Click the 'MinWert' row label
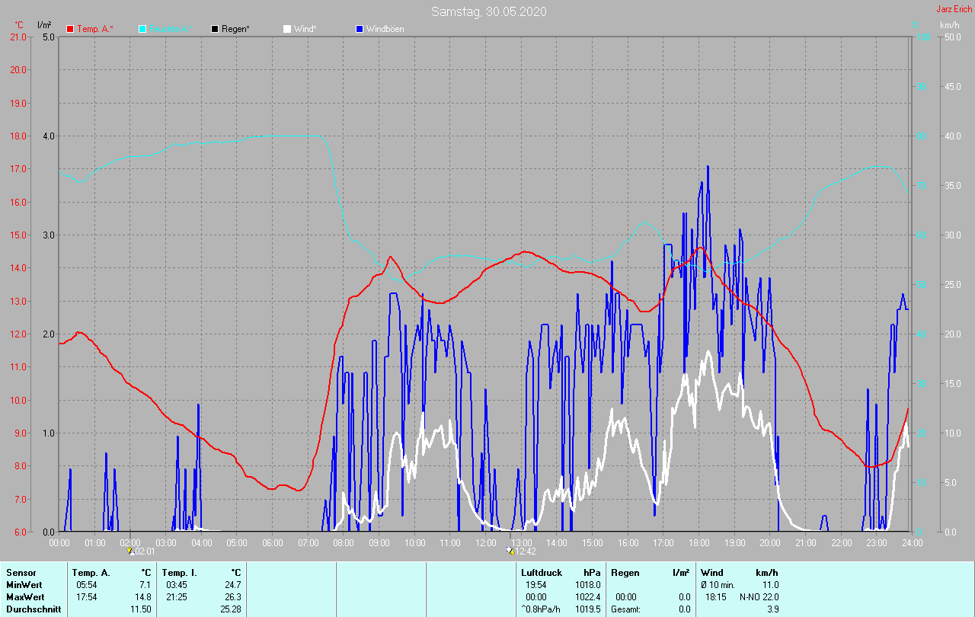Viewport: 975px width, 617px height. tap(25, 585)
